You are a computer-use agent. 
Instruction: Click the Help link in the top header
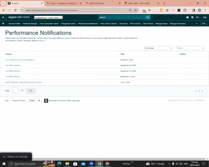pos(204,17)
